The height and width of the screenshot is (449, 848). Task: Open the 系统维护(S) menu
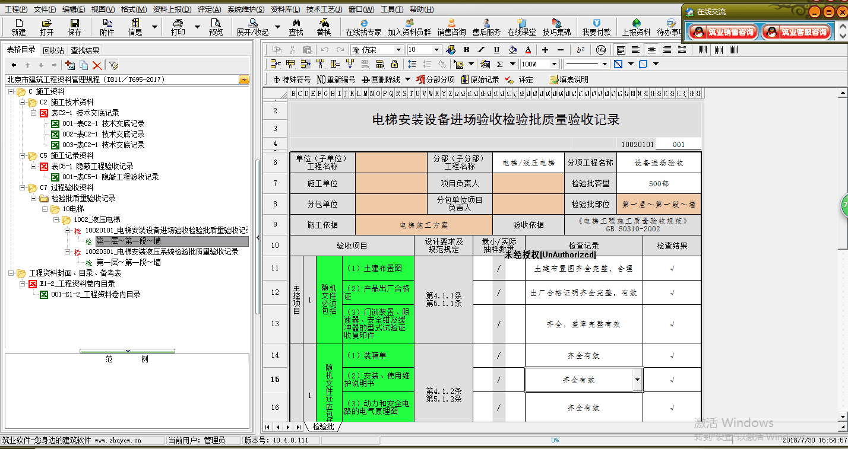pos(245,9)
